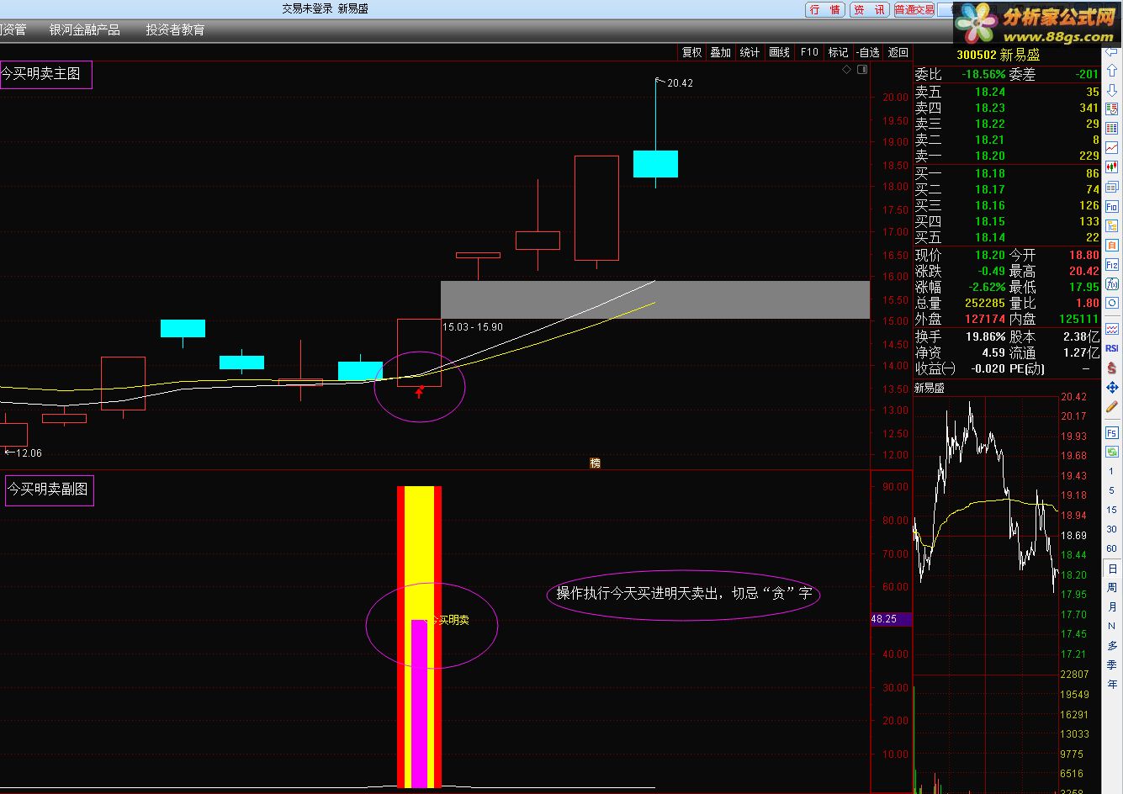This screenshot has width=1123, height=794.
Task: Click the down arrow next-stock icon
Action: [x=1112, y=91]
